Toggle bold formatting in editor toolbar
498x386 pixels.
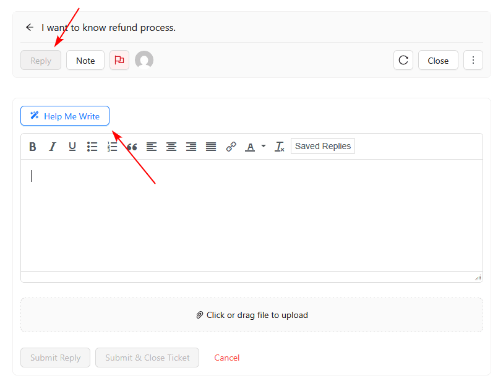click(33, 147)
